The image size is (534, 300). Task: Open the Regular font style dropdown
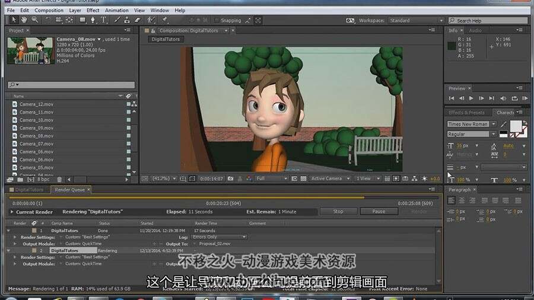471,135
